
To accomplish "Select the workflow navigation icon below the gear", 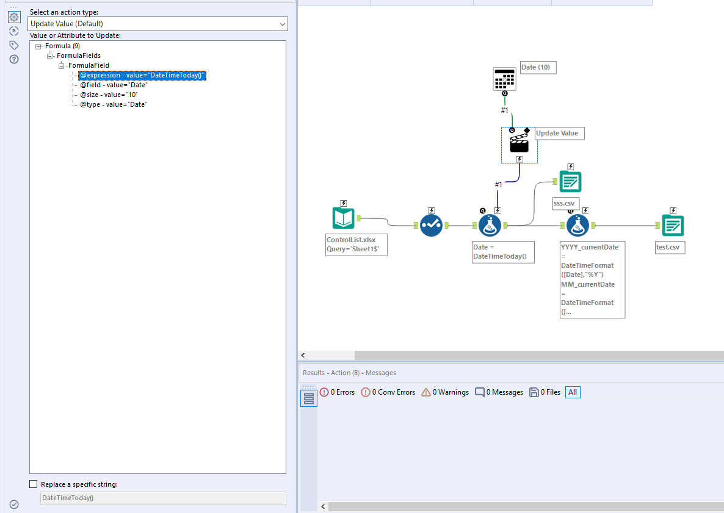I will pyautogui.click(x=13, y=30).
